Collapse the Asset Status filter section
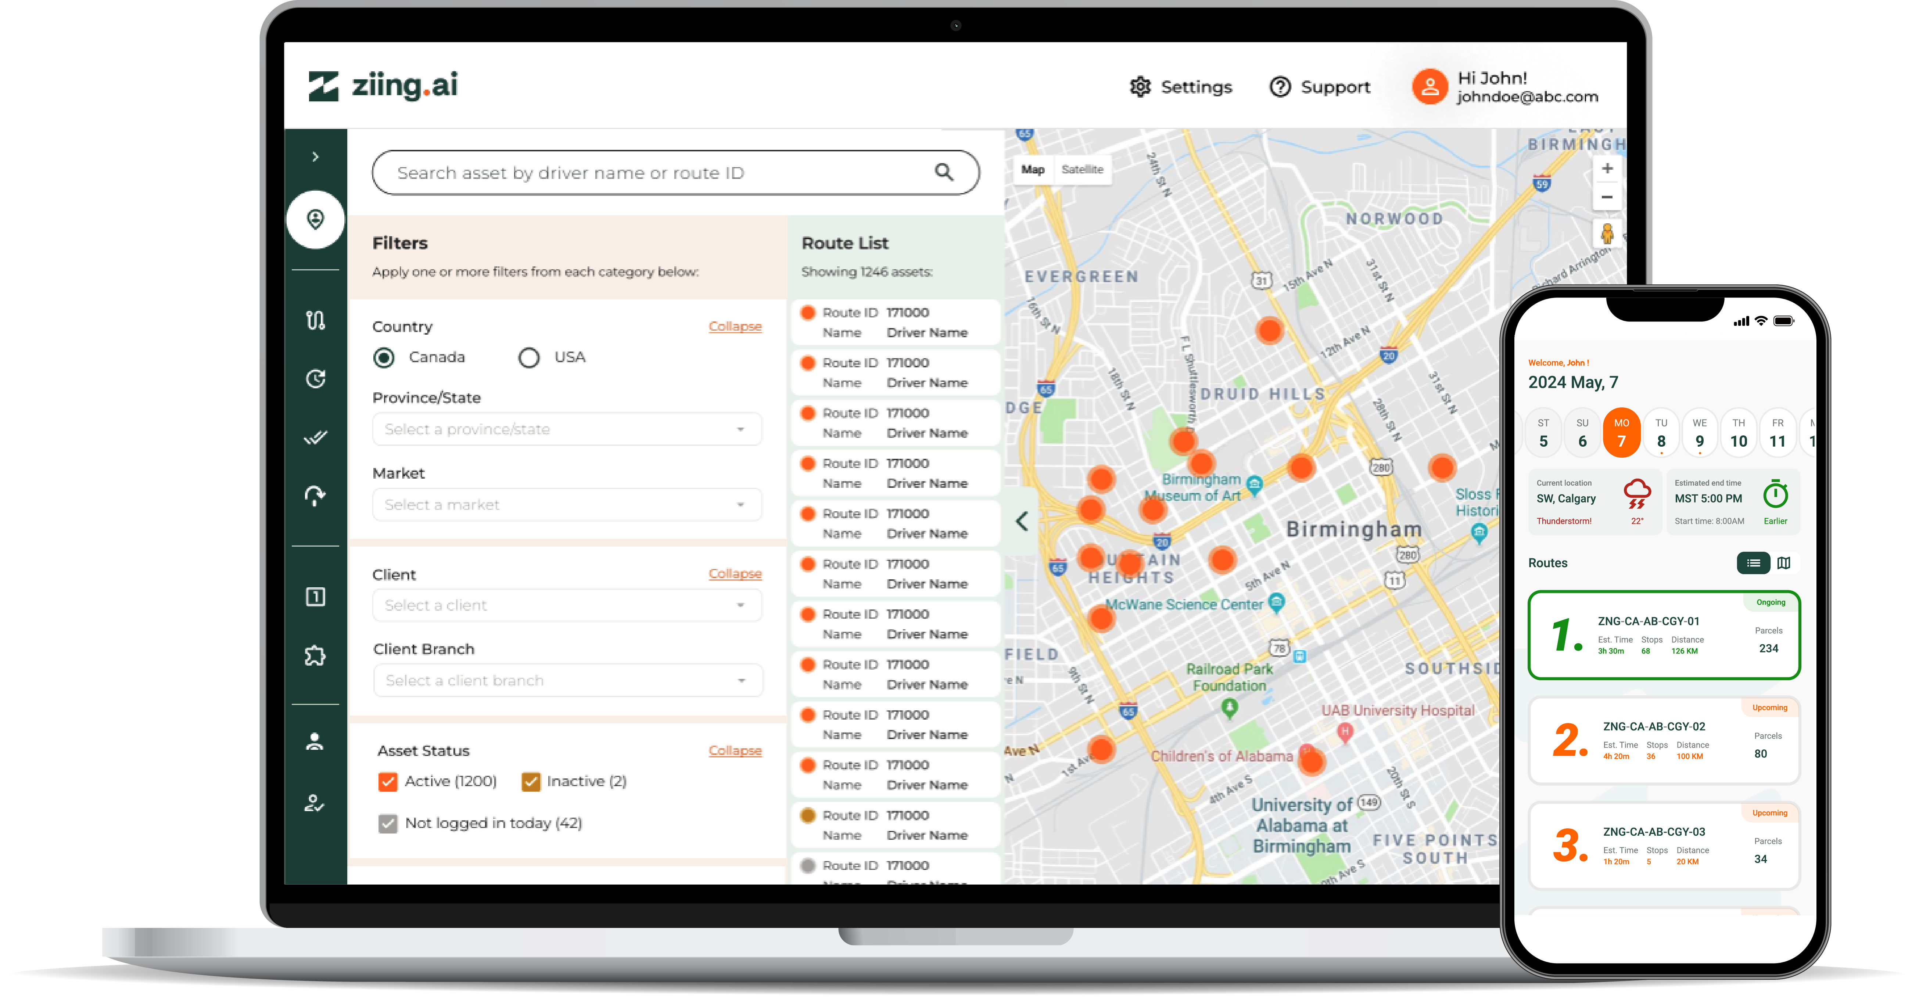Screen dimensions: 1912x1001 (735, 750)
